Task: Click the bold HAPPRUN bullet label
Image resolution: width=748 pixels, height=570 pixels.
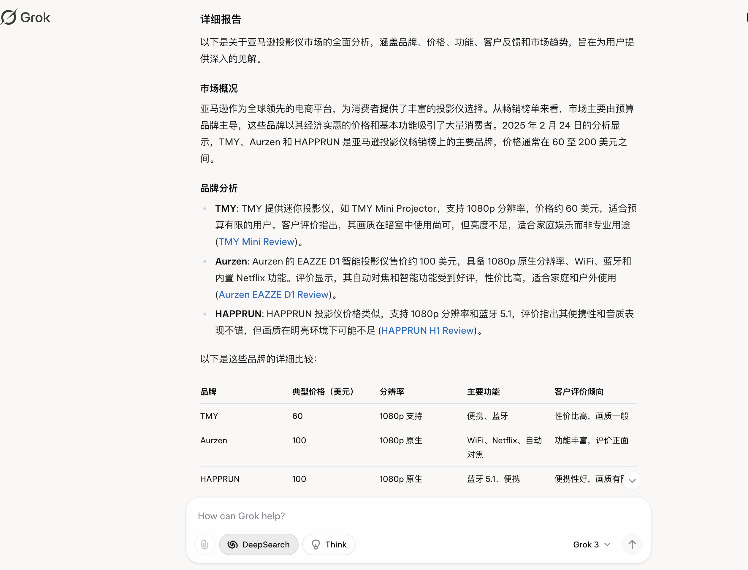Action: [238, 314]
